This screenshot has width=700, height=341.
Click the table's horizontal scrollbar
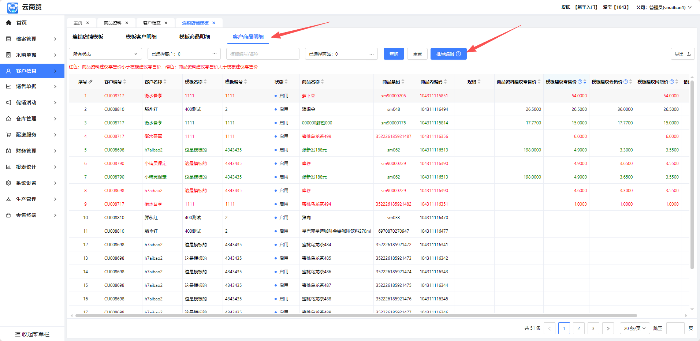(356, 315)
